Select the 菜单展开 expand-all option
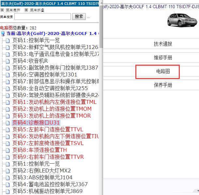The image size is (199, 195). pos(13,10)
